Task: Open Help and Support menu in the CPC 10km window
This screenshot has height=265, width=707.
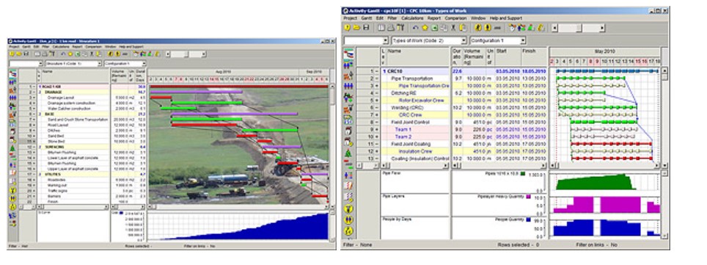Action: pyautogui.click(x=506, y=18)
